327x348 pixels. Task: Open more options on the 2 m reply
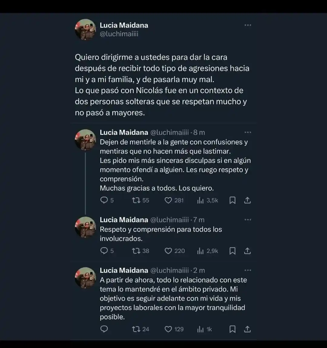(248, 270)
